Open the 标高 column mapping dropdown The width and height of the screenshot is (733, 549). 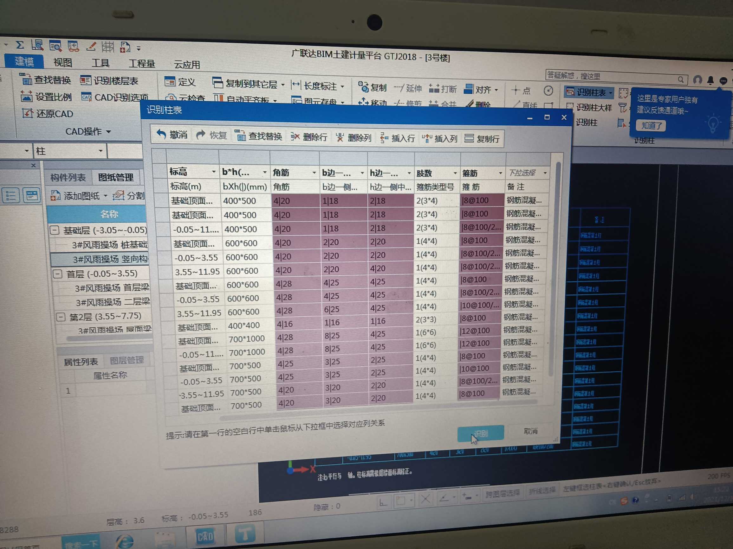214,171
